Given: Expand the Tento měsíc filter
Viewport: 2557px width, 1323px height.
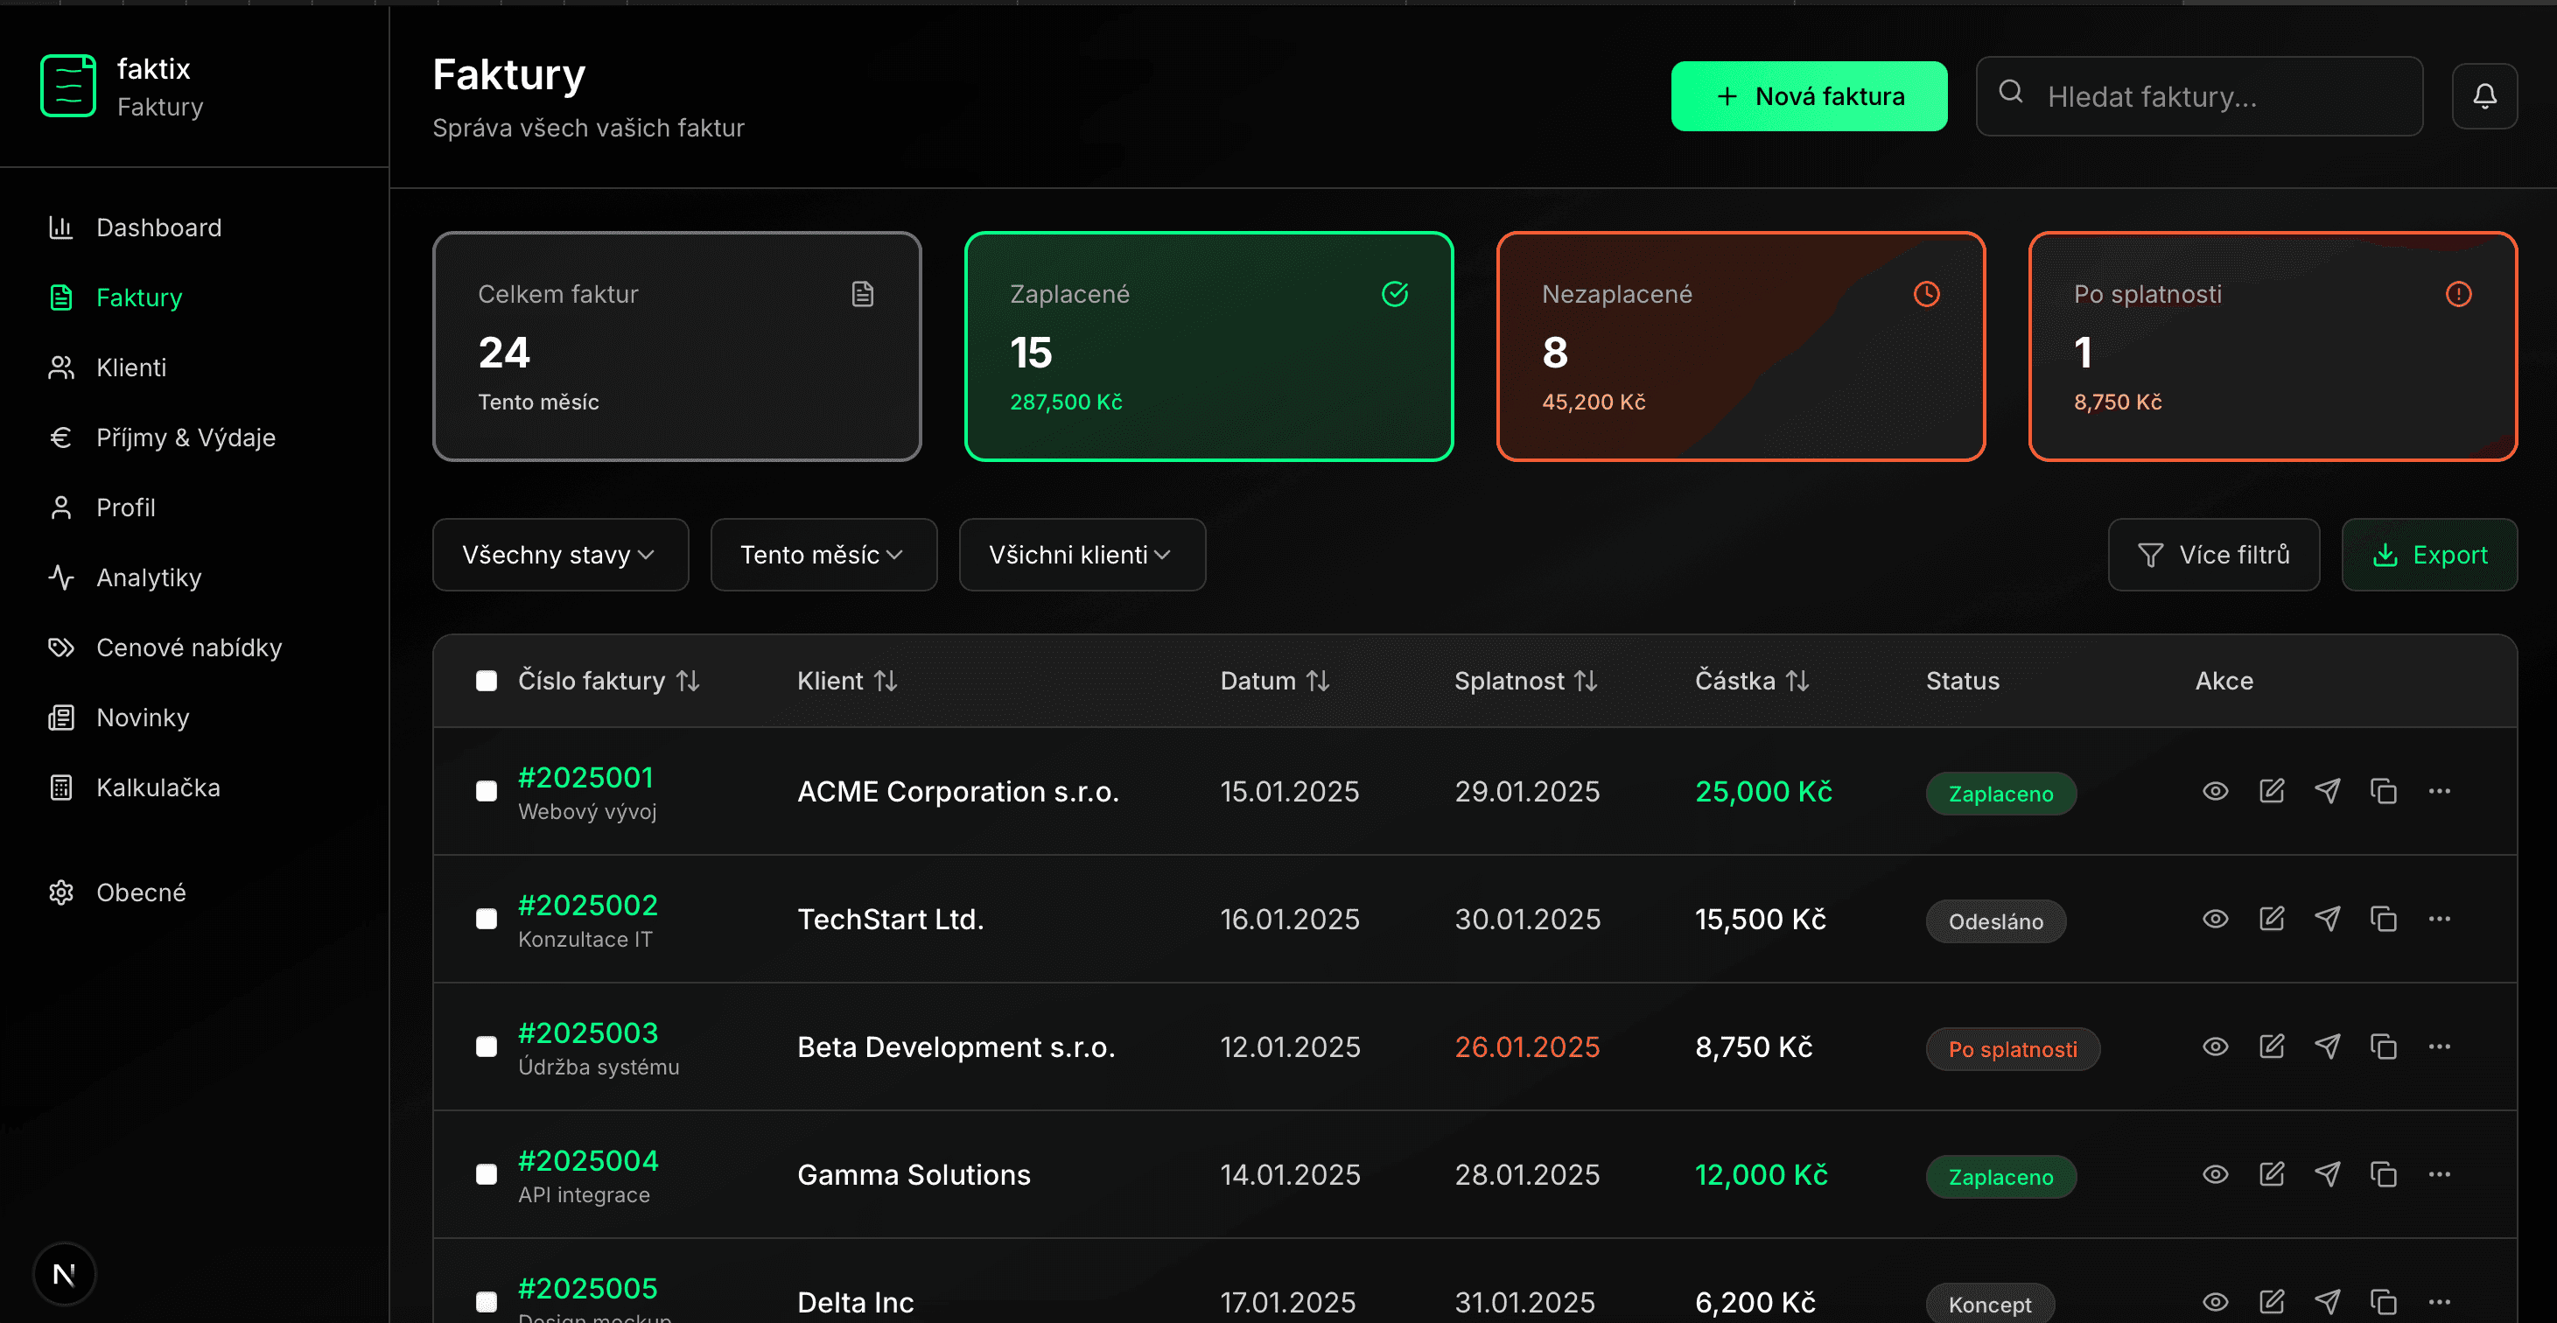Looking at the screenshot, I should pyautogui.click(x=823, y=554).
